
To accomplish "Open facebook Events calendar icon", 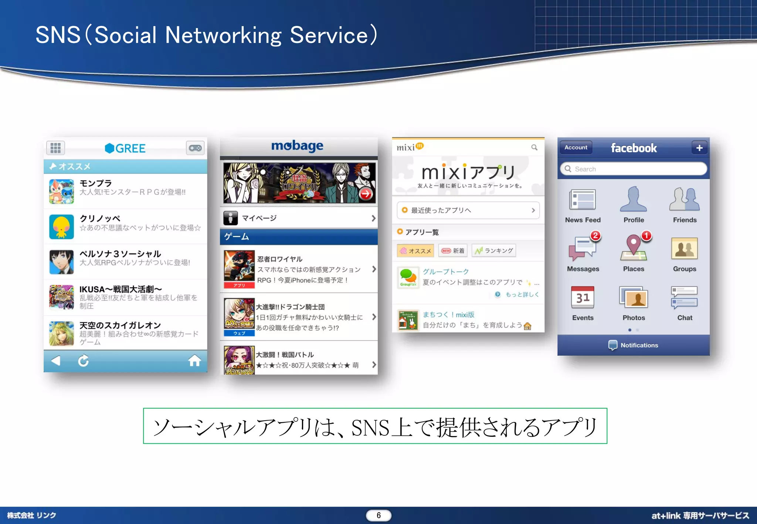I will (x=583, y=297).
